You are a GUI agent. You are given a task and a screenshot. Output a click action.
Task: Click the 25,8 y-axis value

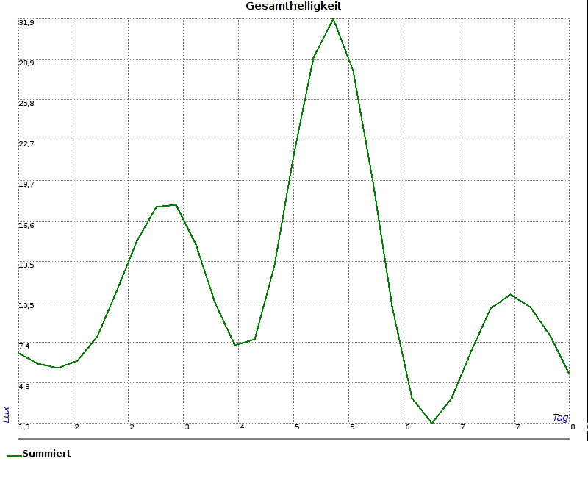(26, 104)
